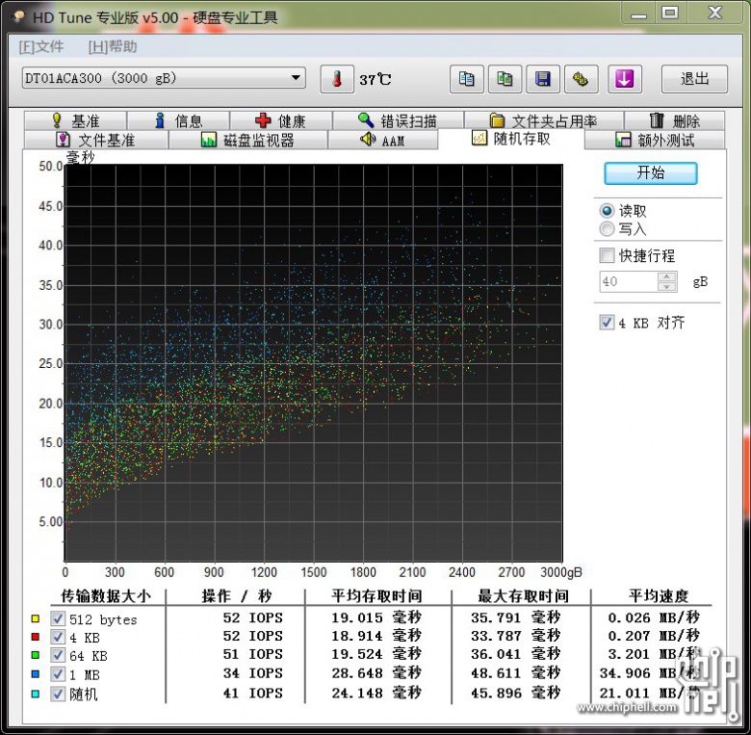Viewport: 751px width, 735px height.
Task: Open the 错误扫描 error scan tab
Action: tap(398, 120)
